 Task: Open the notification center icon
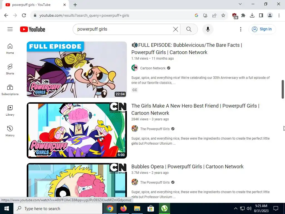[276, 208]
